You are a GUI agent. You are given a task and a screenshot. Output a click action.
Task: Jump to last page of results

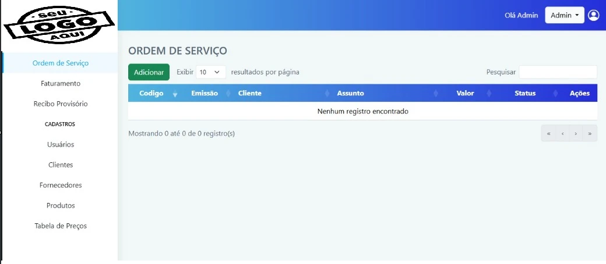[590, 134]
